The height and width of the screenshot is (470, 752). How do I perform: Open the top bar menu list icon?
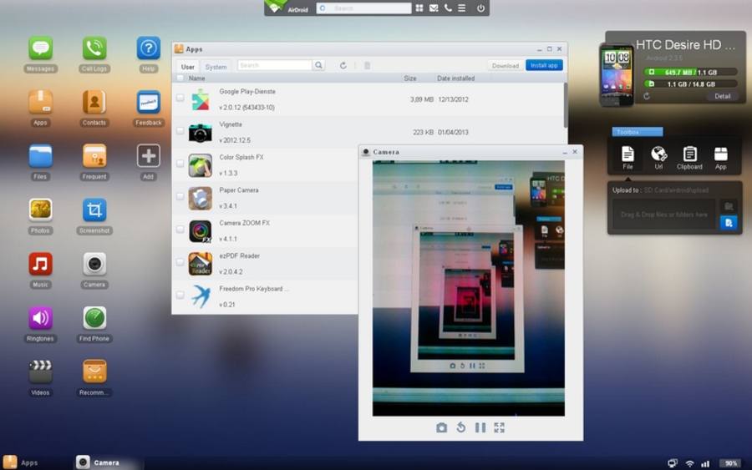pos(462,8)
